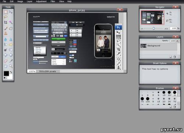Select the rectangular Marquee tool
The width and height of the screenshot is (184, 133).
(6, 12)
